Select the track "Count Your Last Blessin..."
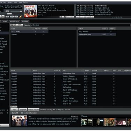Screen dimensions: 131x131 tap(71, 84)
